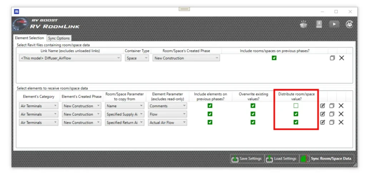Image resolution: width=366 pixels, height=177 pixels.
Task: Open the Container Type Space dropdown
Action: pos(137,58)
